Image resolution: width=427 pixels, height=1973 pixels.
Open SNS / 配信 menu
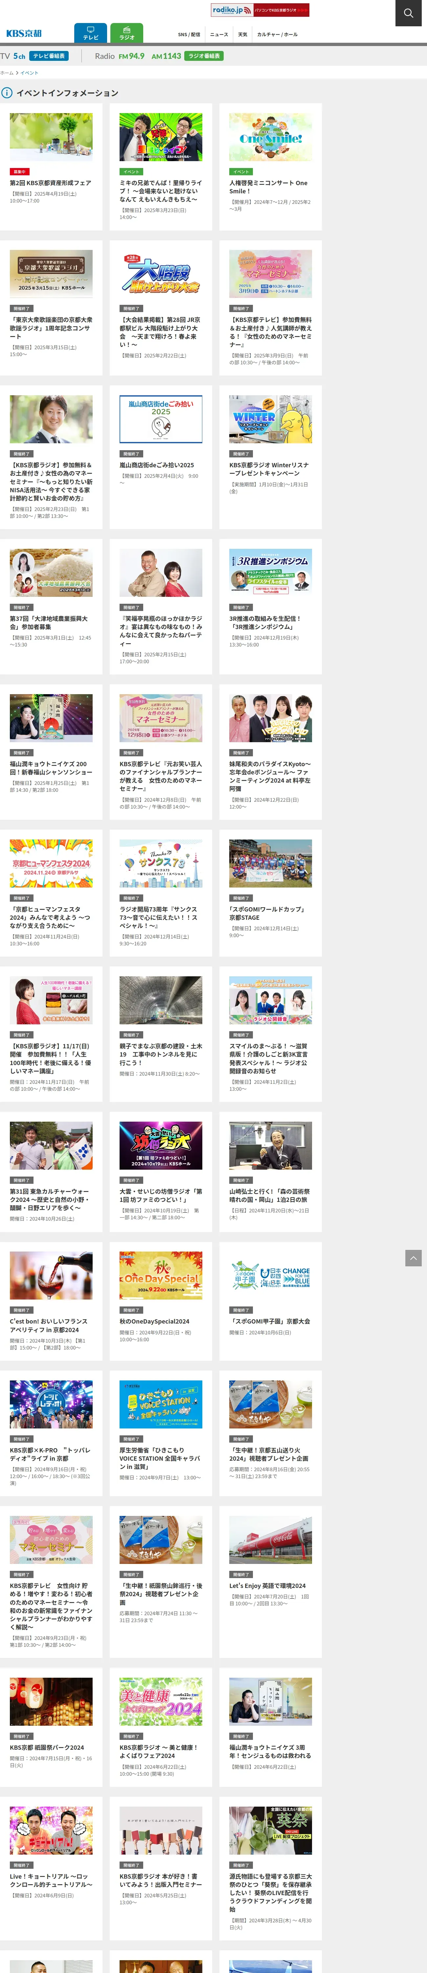tap(189, 35)
